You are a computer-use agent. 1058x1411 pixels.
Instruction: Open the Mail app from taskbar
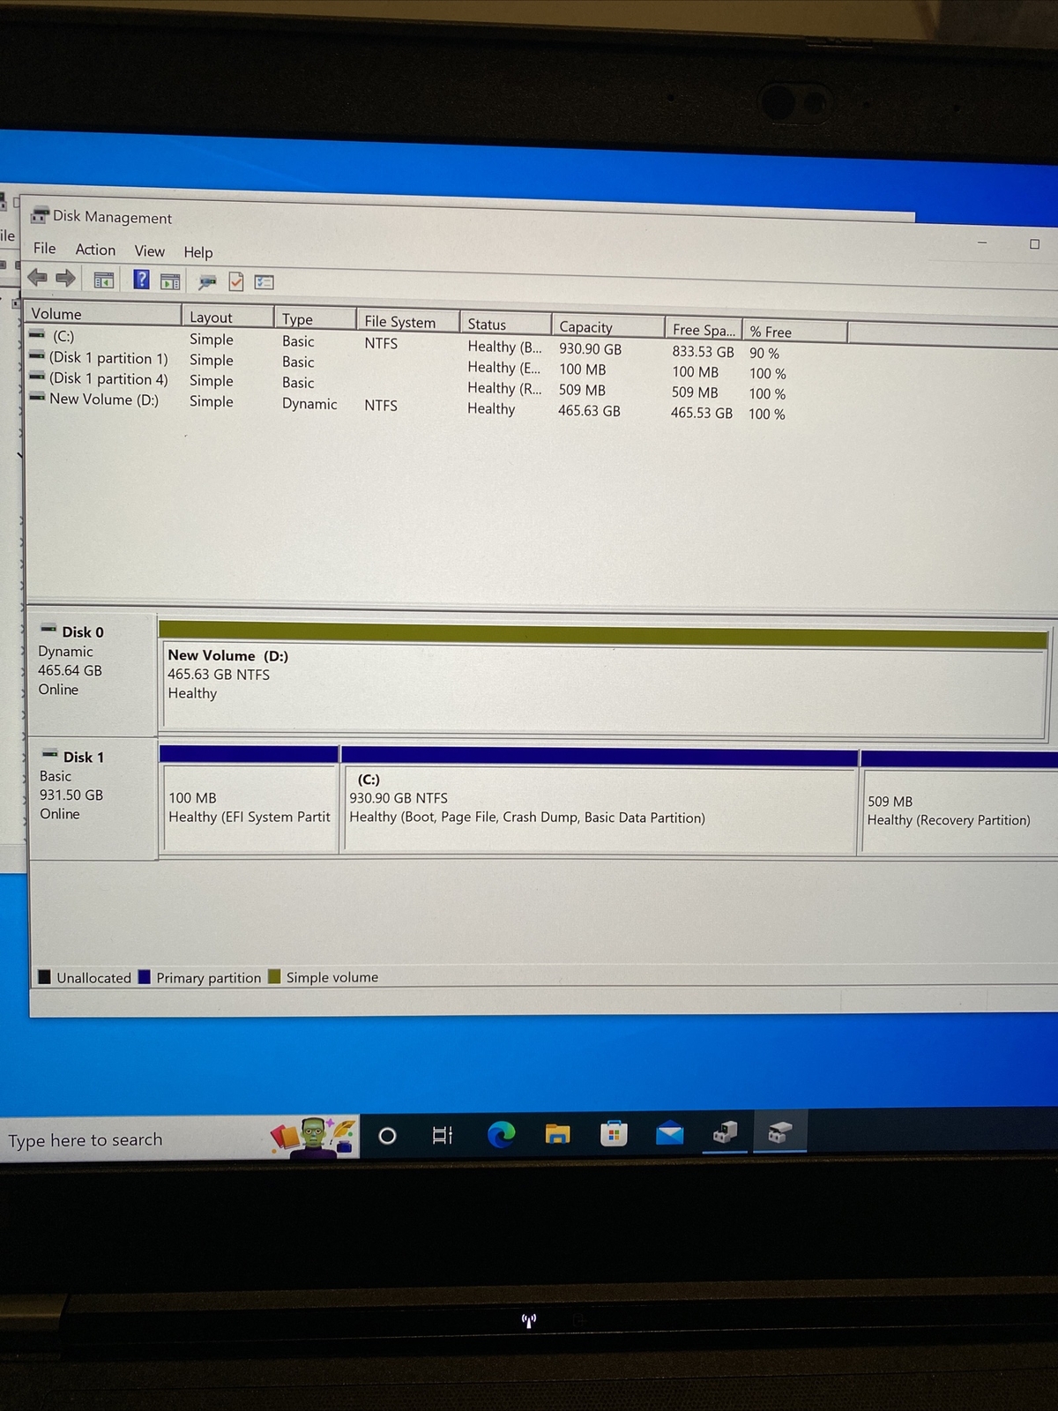[670, 1132]
